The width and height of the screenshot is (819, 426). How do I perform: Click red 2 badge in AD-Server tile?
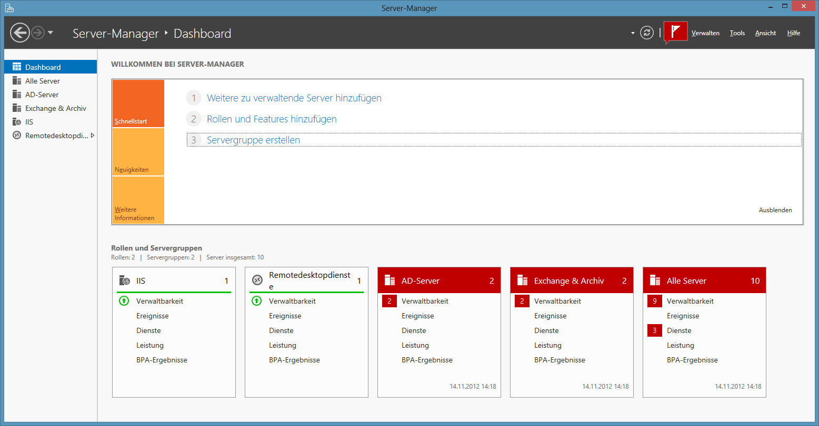[389, 301]
